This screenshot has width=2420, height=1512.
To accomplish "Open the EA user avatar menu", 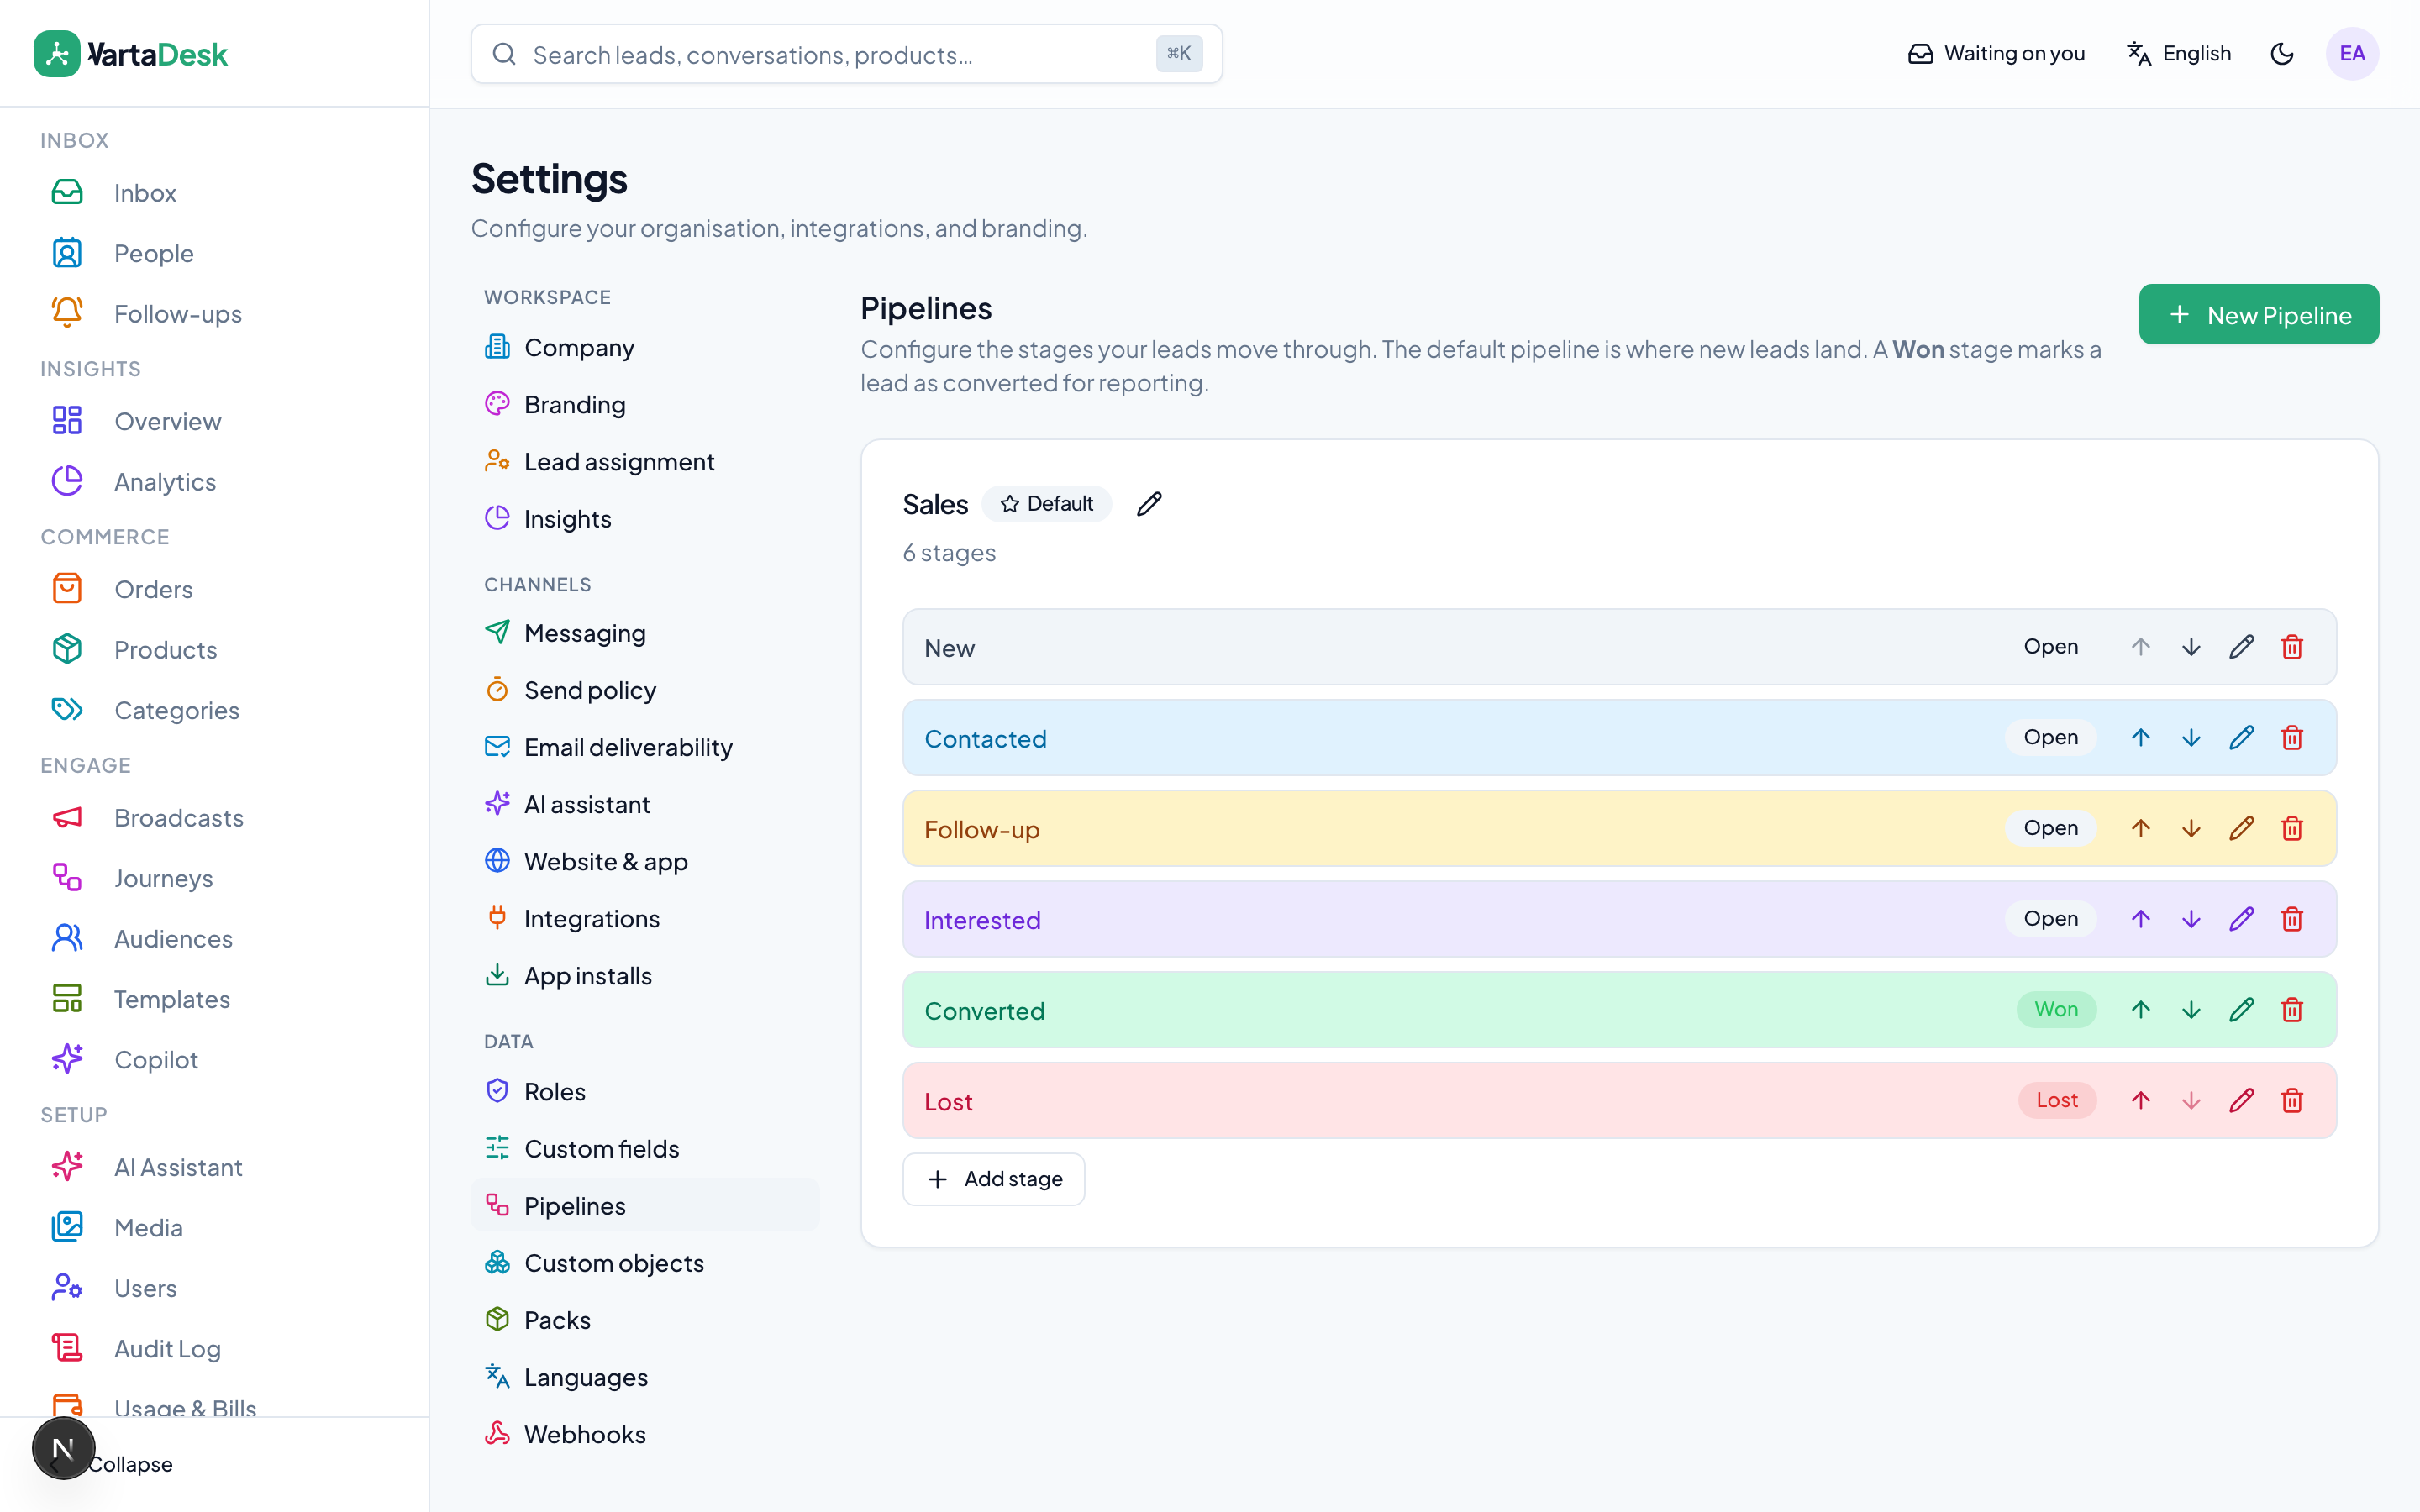I will click(x=2352, y=54).
